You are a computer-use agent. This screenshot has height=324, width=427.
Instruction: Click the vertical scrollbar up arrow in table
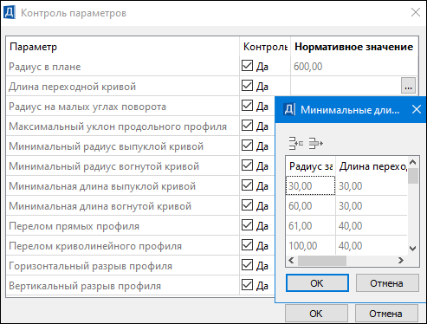[x=413, y=162]
